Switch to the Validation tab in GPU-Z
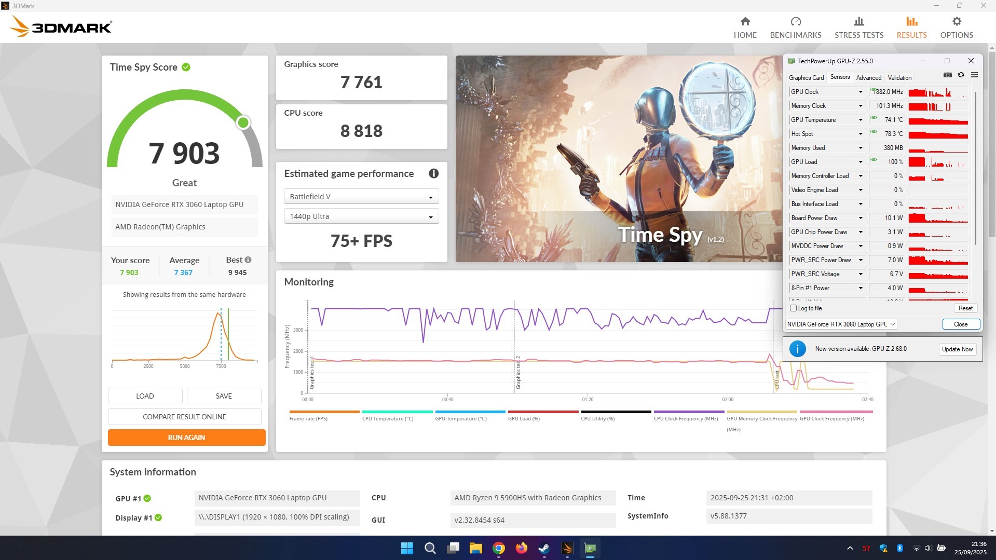This screenshot has height=560, width=996. point(899,78)
